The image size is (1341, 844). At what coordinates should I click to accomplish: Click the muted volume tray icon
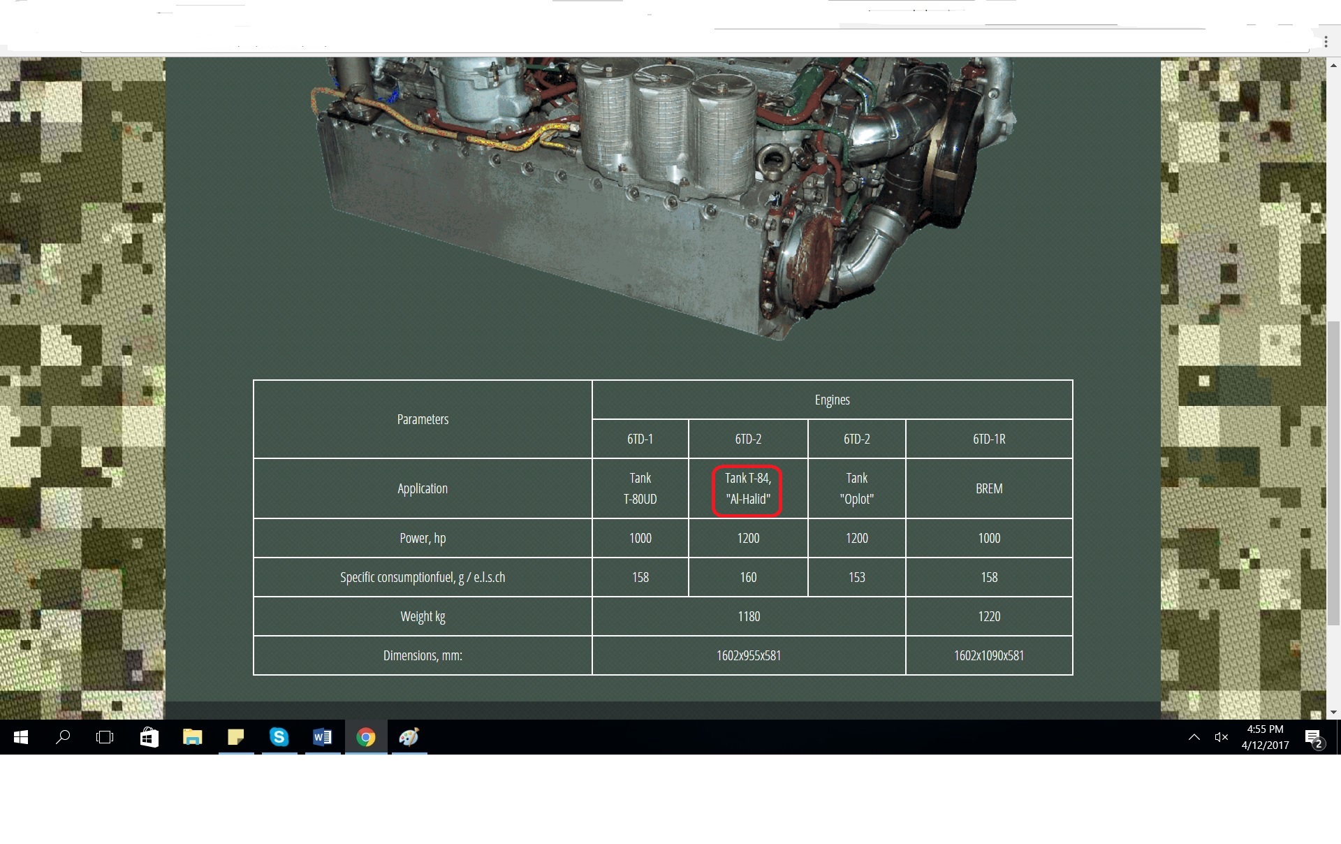(x=1222, y=737)
